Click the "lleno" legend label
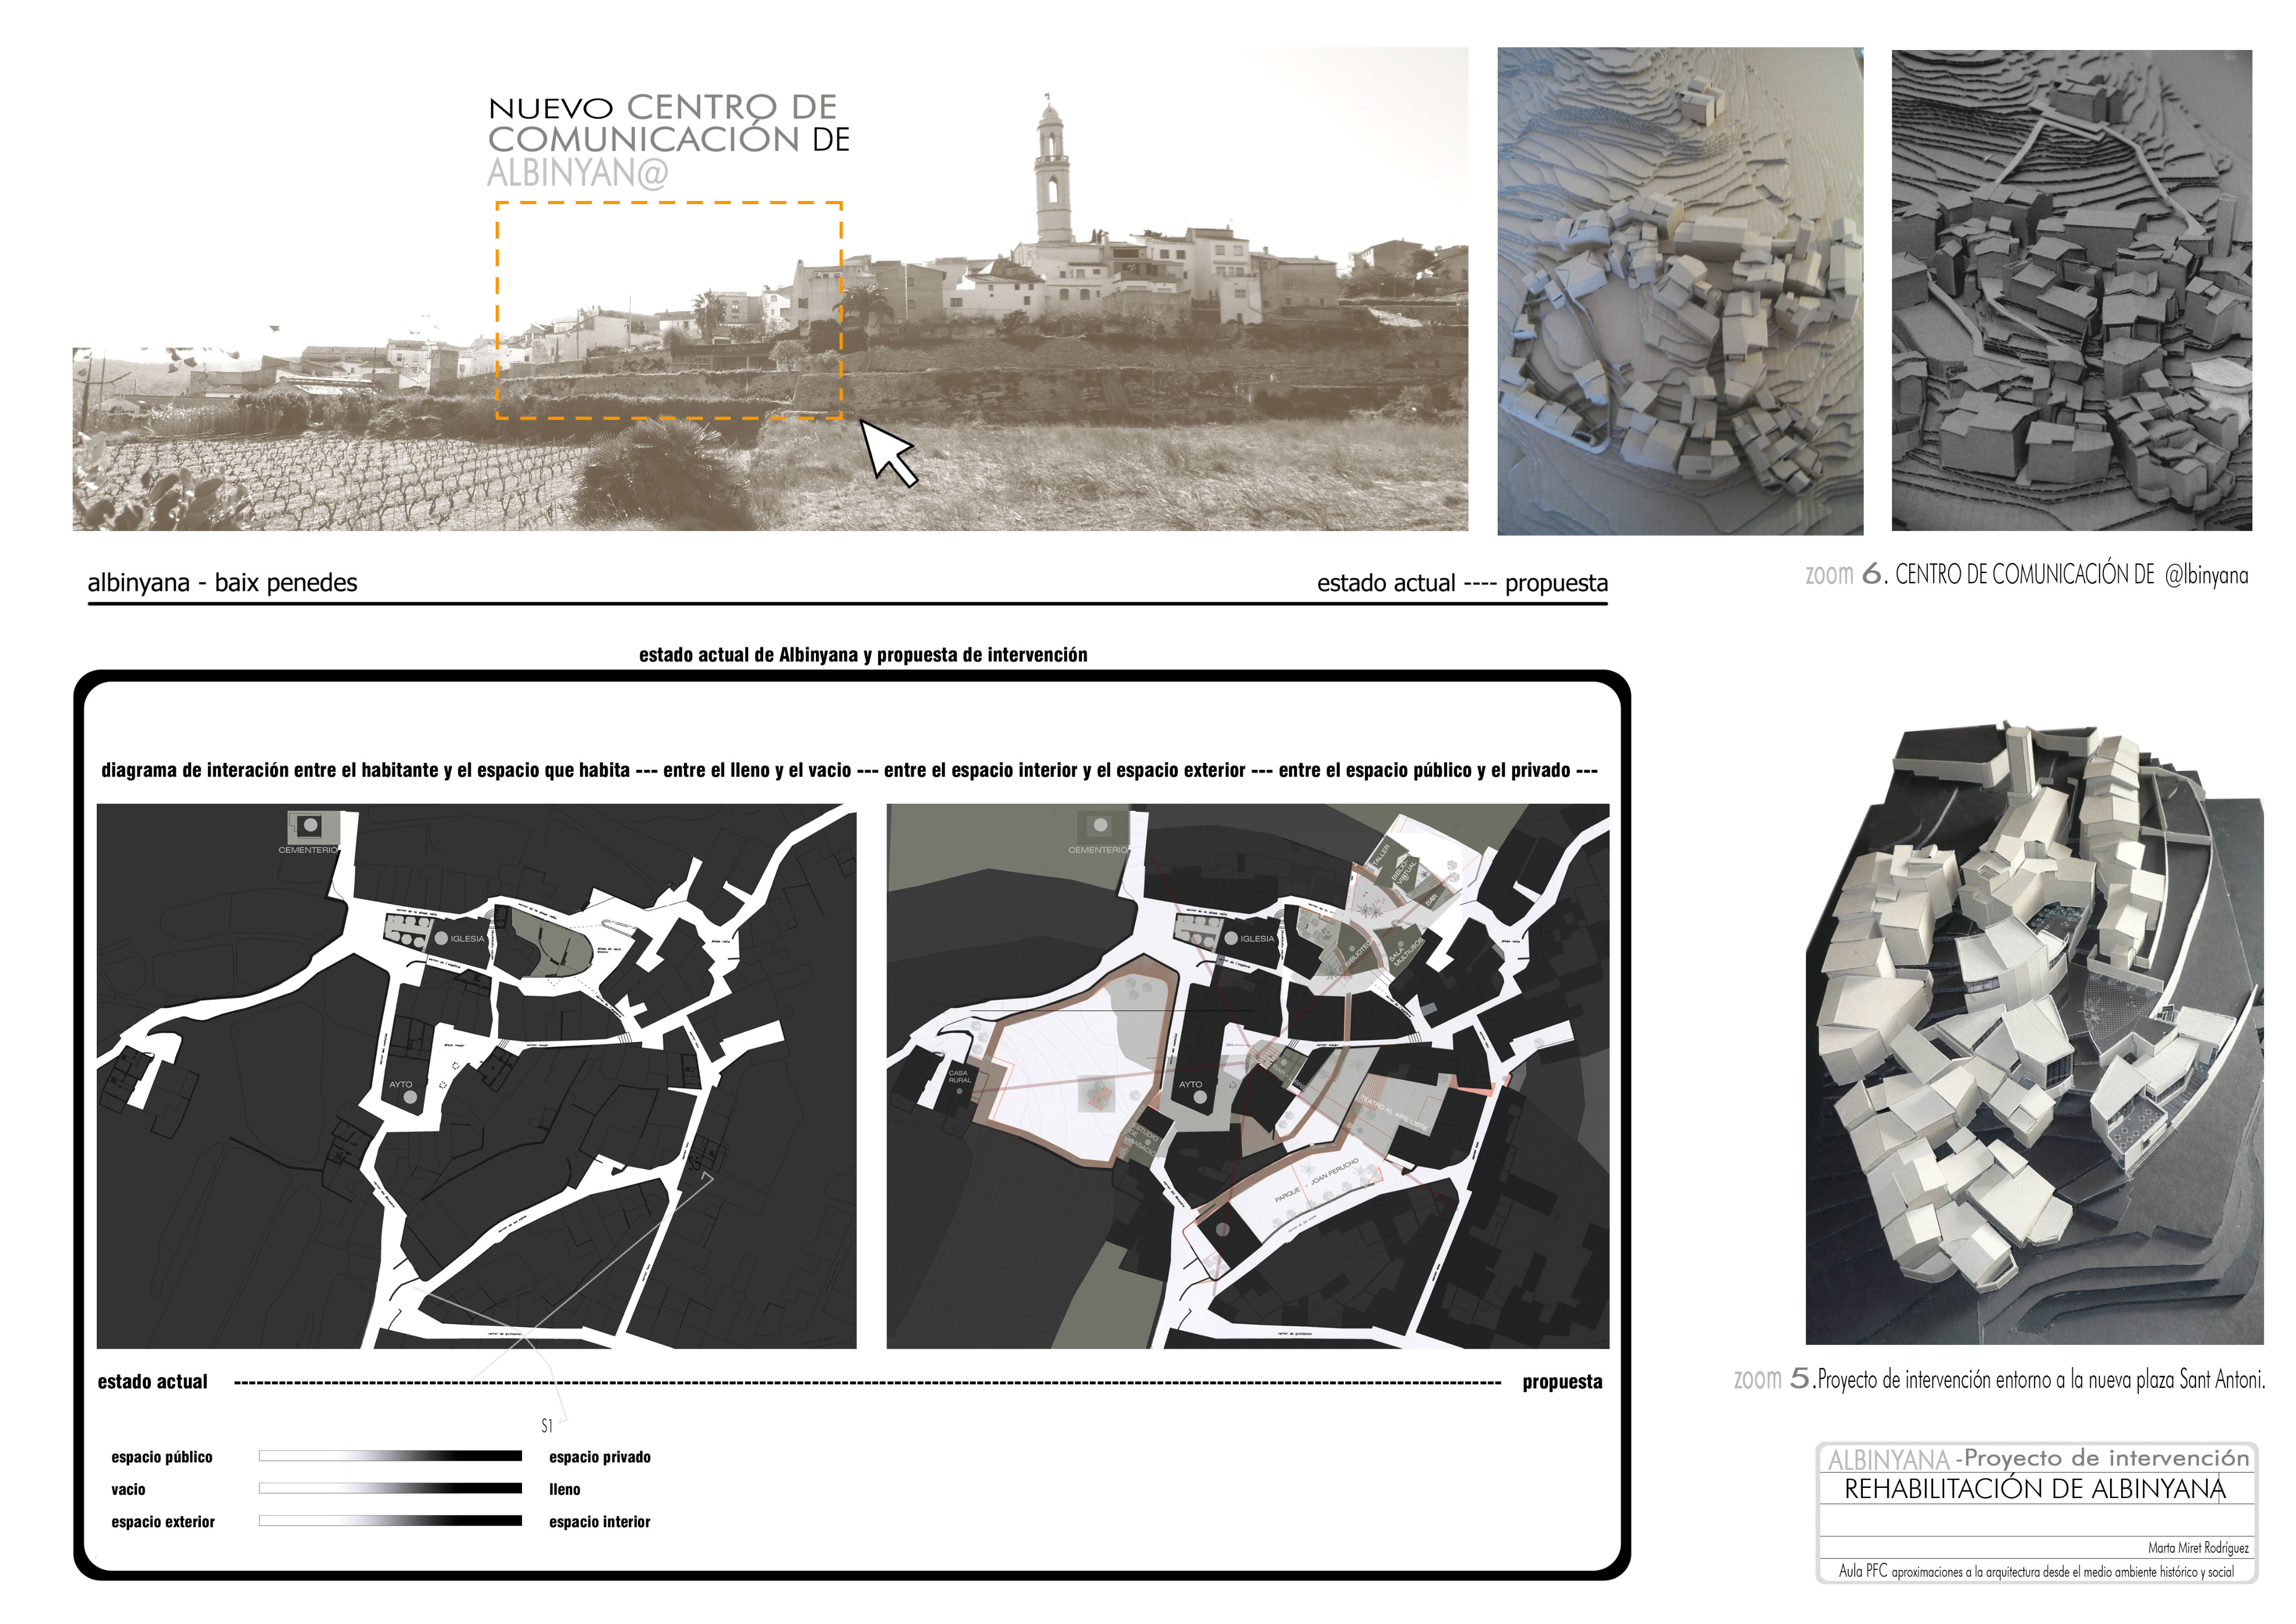 point(565,1489)
